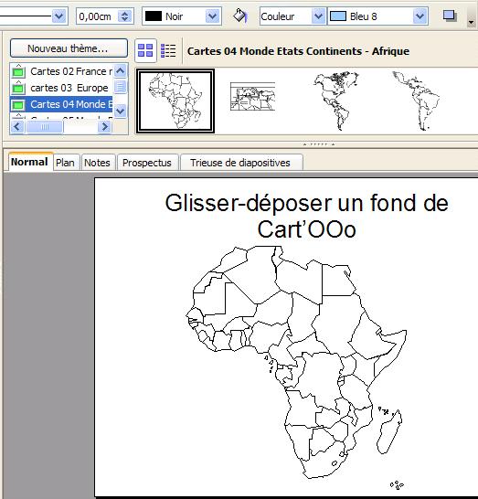Select the North America map thumbnail
478x499 pixels.
point(335,101)
